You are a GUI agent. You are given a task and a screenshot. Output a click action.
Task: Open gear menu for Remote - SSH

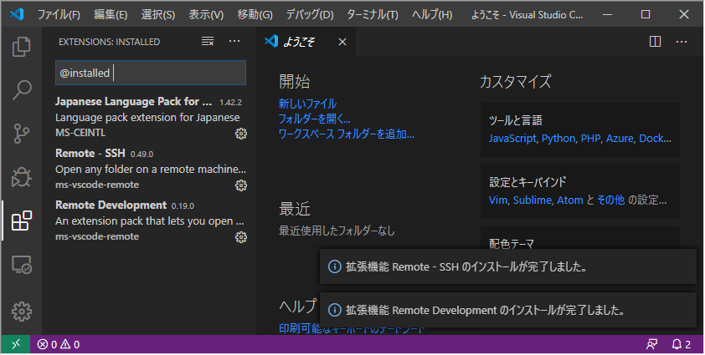point(241,185)
